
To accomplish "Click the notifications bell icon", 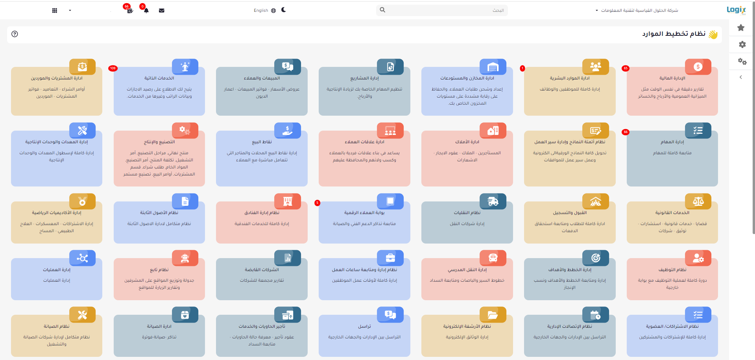I will coord(146,11).
